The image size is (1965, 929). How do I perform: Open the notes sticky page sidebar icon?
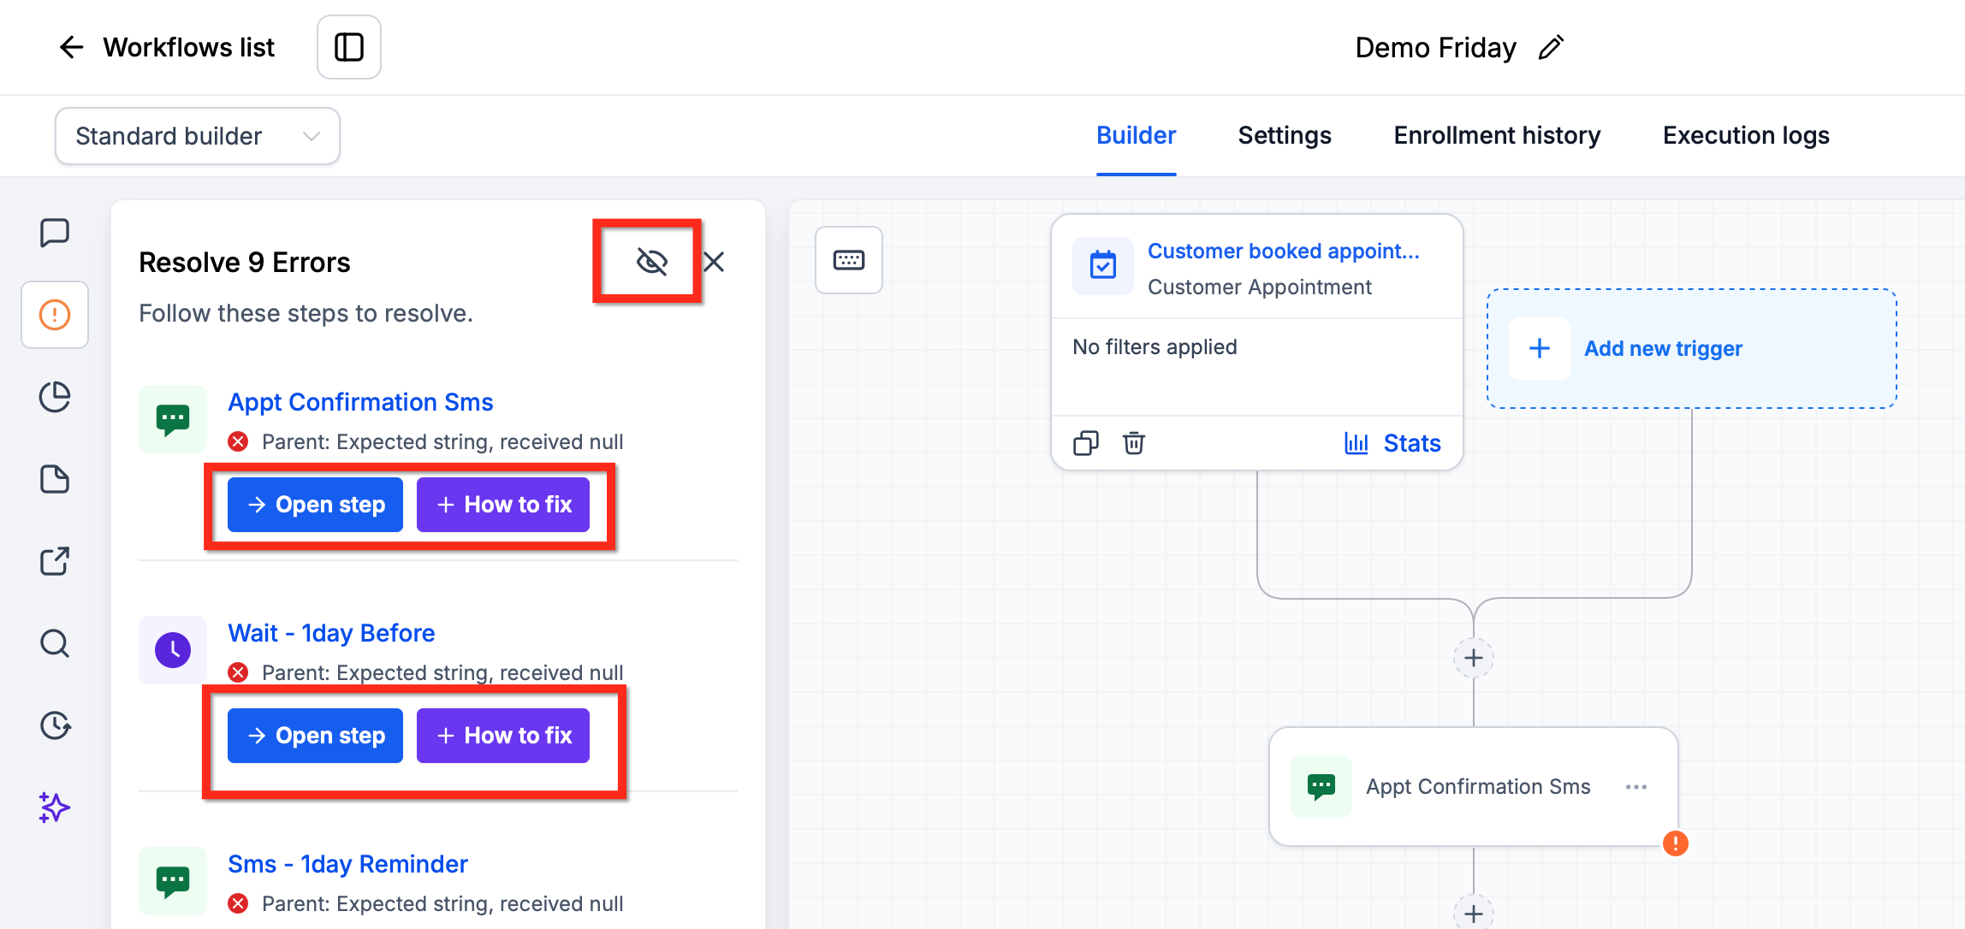55,479
